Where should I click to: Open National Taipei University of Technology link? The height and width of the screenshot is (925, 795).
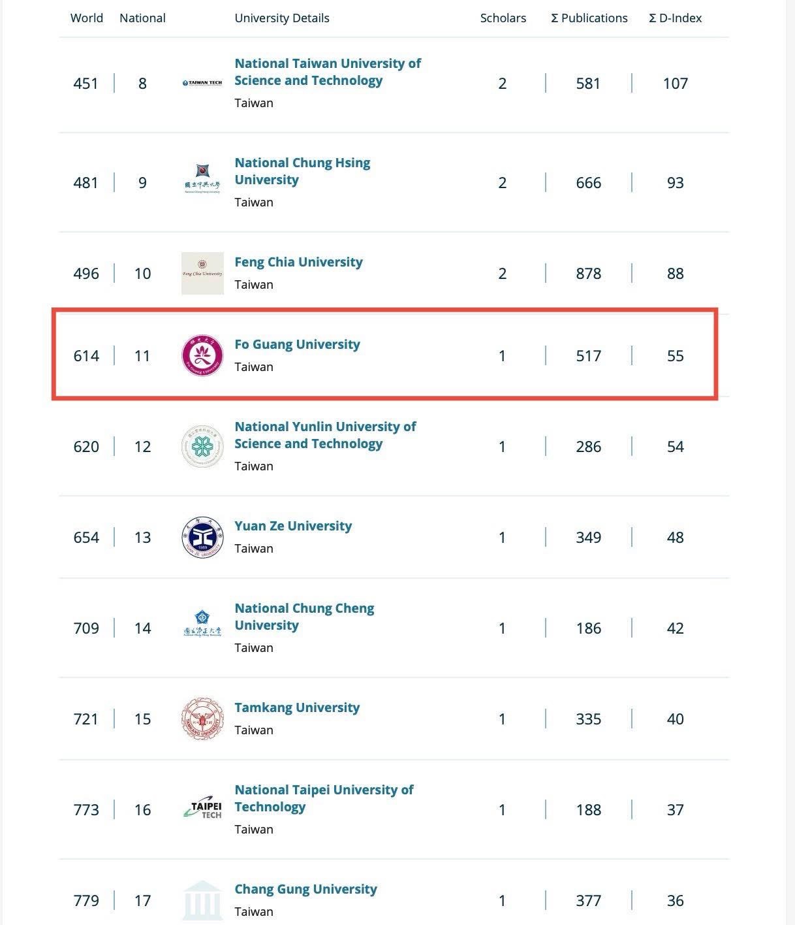pyautogui.click(x=324, y=798)
